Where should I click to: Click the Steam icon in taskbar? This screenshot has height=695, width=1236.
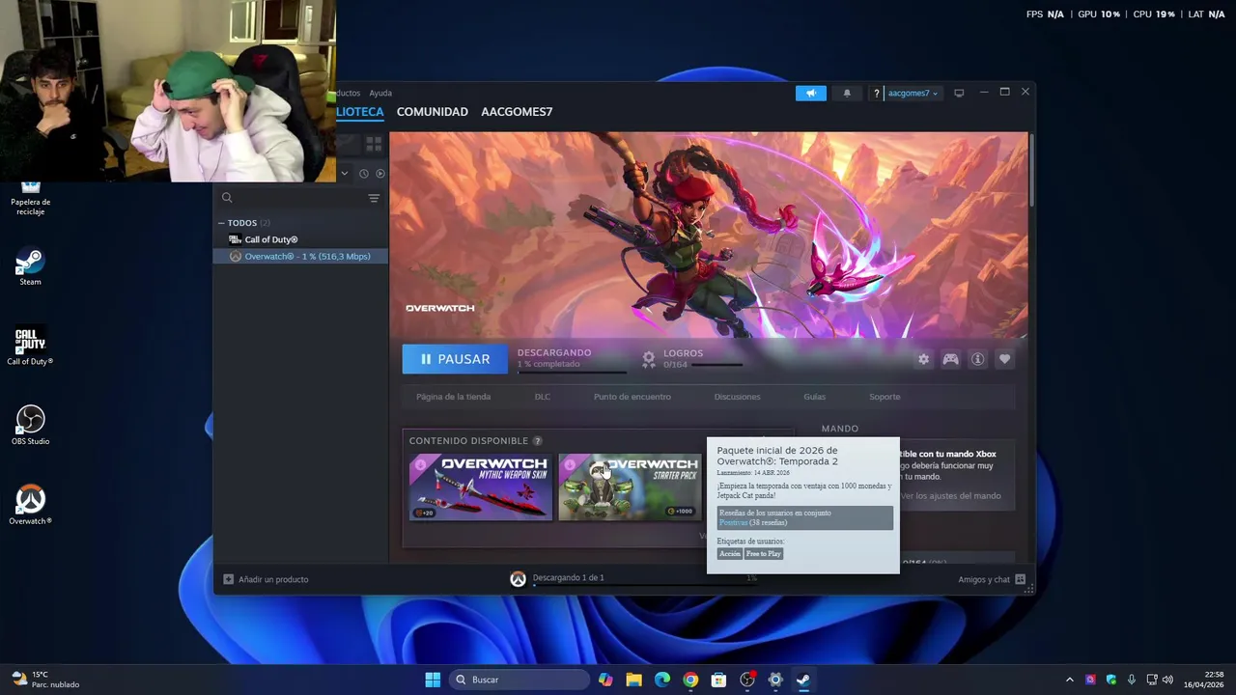(802, 680)
